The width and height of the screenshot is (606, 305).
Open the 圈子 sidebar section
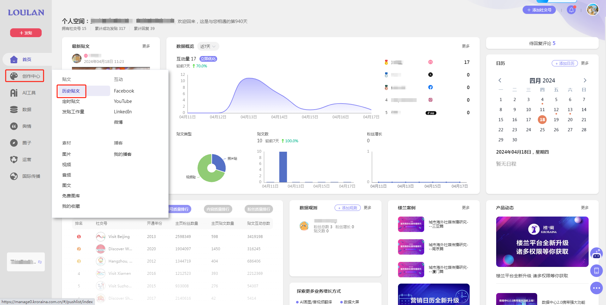pyautogui.click(x=14, y=143)
